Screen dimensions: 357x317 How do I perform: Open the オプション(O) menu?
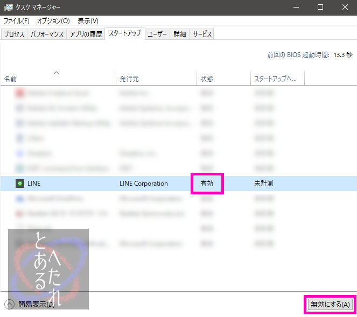[x=53, y=21]
